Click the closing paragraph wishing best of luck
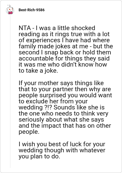The height and width of the screenshot is (173, 122). [62, 150]
